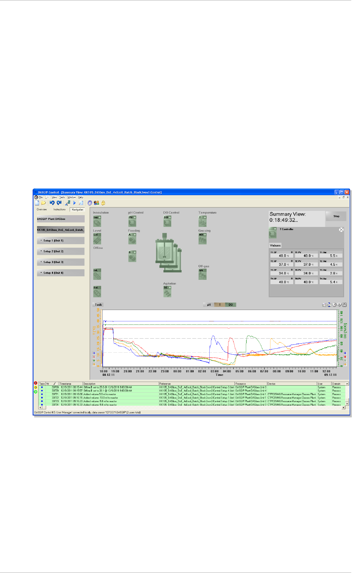Toggle the pH chart series button
Viewport: 352px width, 573px height.
209,305
